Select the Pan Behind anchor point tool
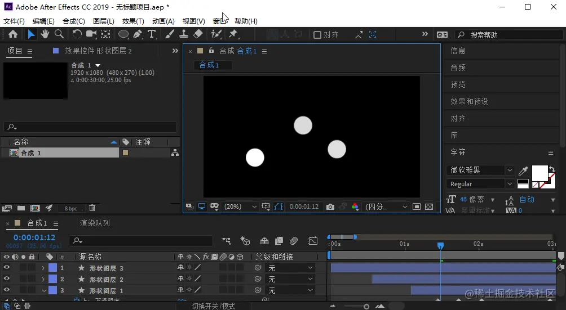Image resolution: width=566 pixels, height=310 pixels. pyautogui.click(x=105, y=34)
